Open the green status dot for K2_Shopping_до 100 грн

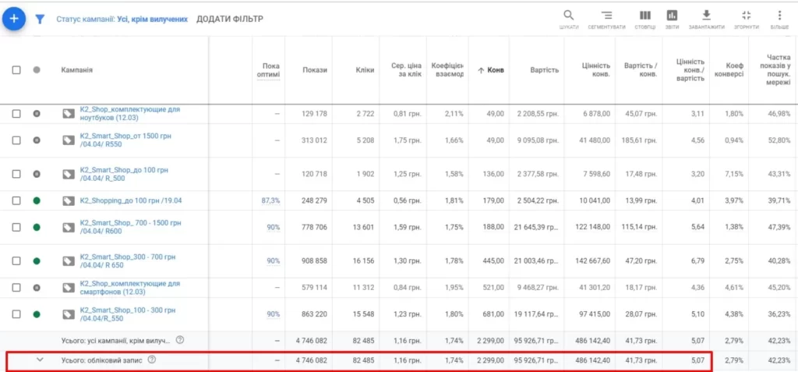click(x=36, y=200)
